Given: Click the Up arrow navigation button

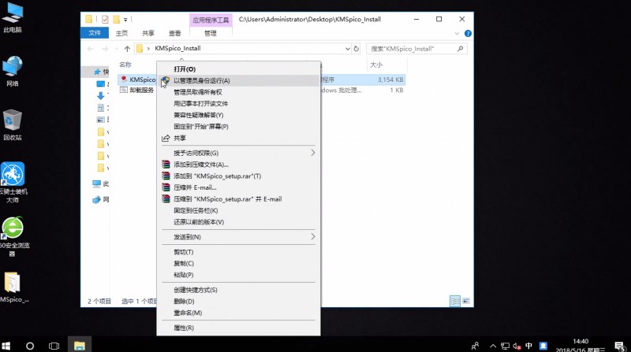Looking at the screenshot, I should [127, 49].
